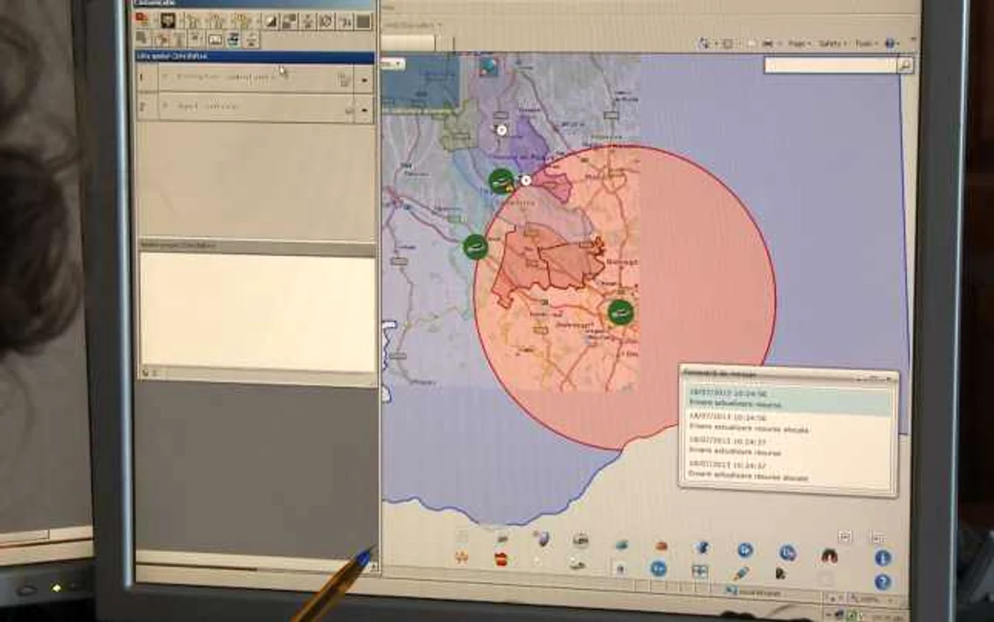Open help via the blue question mark icon
The width and height of the screenshot is (994, 622).
[883, 581]
